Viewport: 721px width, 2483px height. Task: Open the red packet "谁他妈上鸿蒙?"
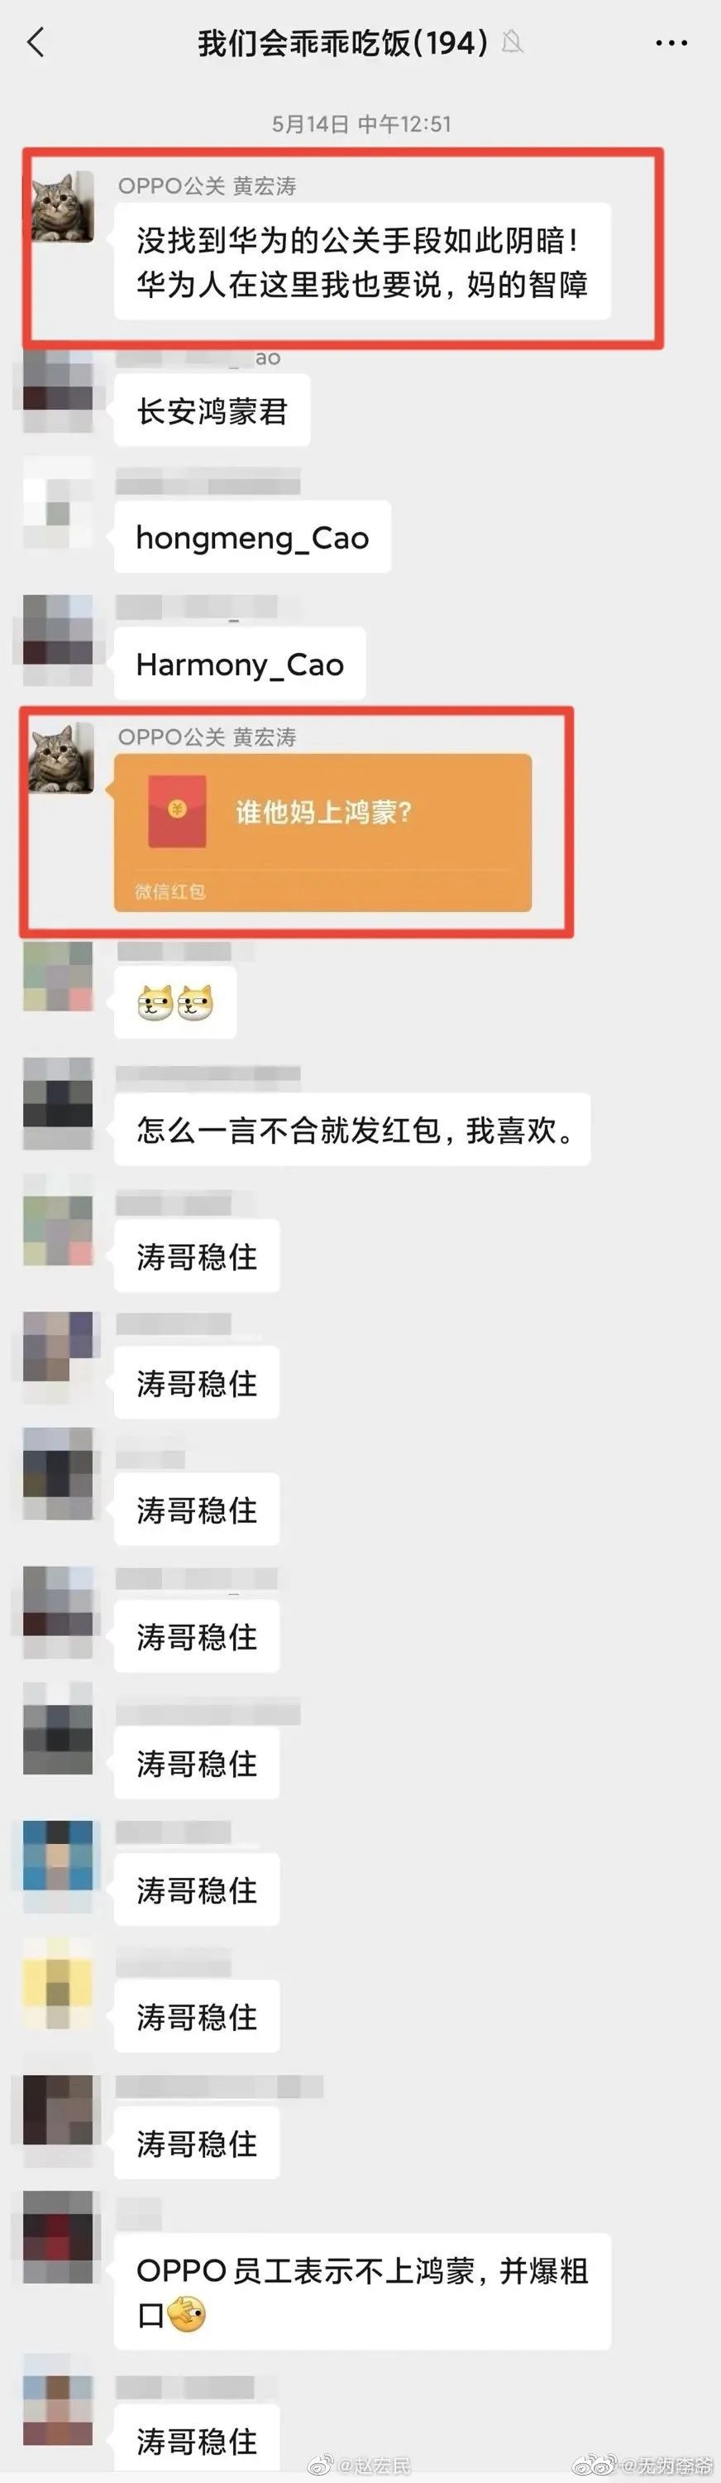pyautogui.click(x=322, y=833)
